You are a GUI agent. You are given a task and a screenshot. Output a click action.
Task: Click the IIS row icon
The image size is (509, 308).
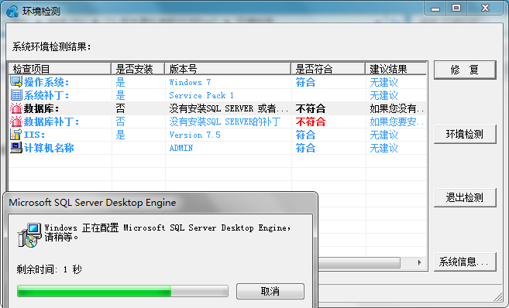[16, 135]
